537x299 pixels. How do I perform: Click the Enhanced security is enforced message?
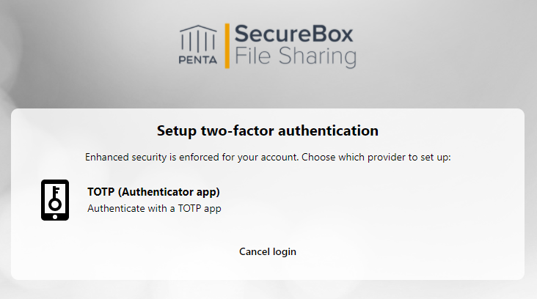[191, 157]
